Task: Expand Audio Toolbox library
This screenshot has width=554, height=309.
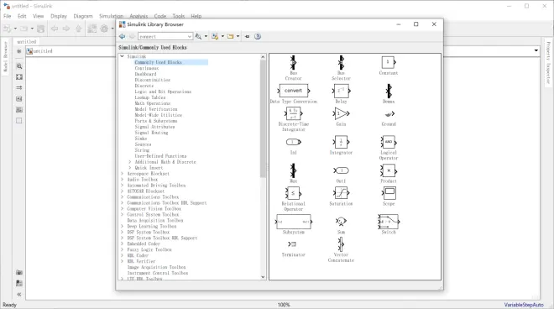Action: coord(122,180)
